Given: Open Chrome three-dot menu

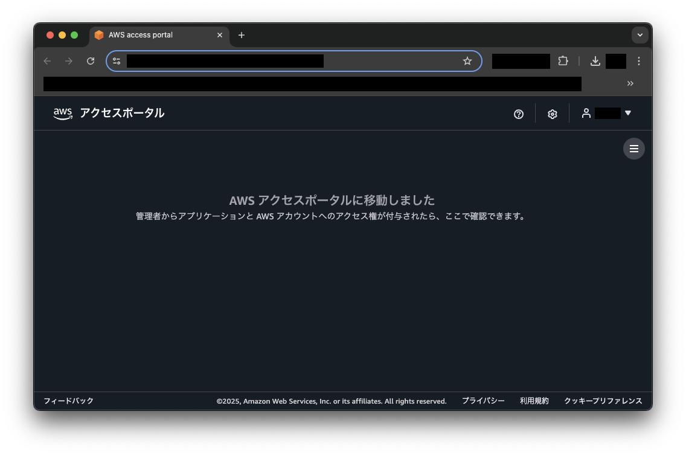Looking at the screenshot, I should click(639, 61).
